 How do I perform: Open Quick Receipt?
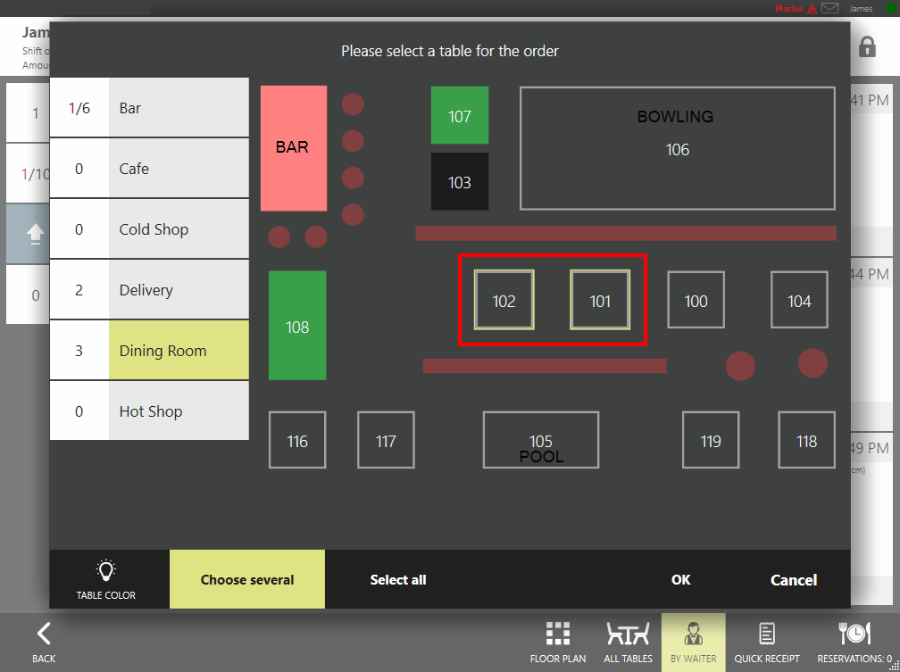[x=767, y=642]
